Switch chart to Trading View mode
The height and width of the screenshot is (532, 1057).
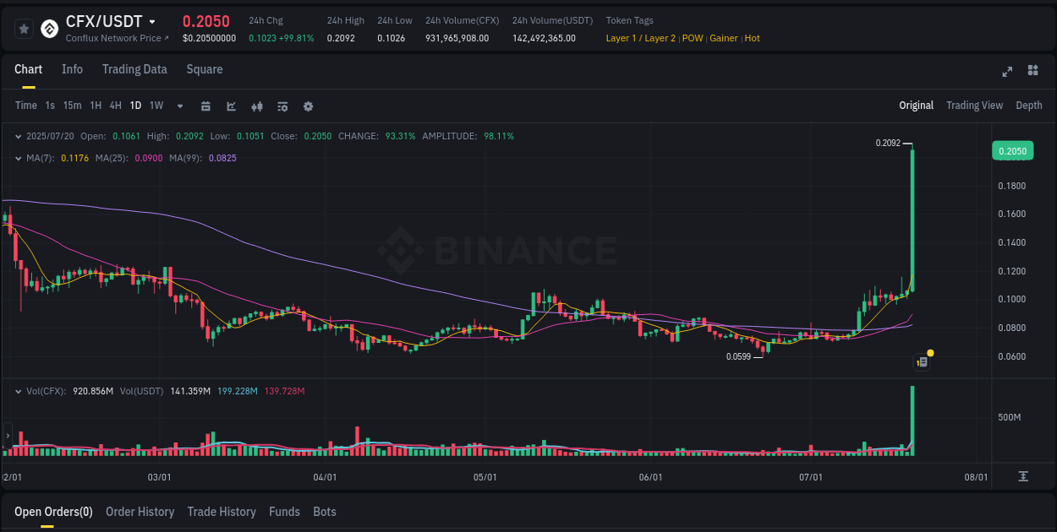[x=974, y=105]
